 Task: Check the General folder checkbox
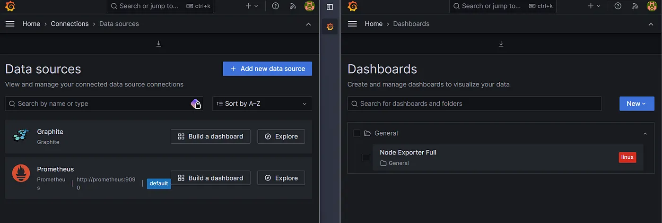(x=357, y=133)
